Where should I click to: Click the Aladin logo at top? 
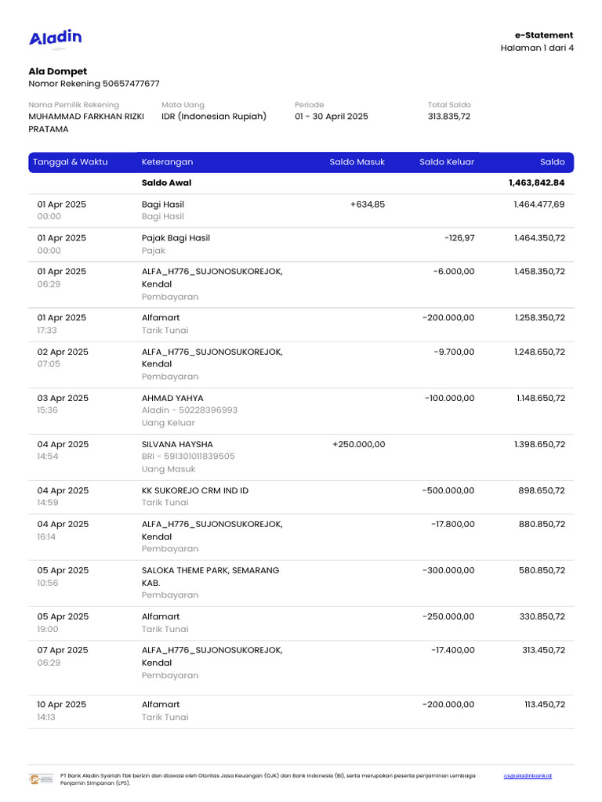click(x=56, y=38)
